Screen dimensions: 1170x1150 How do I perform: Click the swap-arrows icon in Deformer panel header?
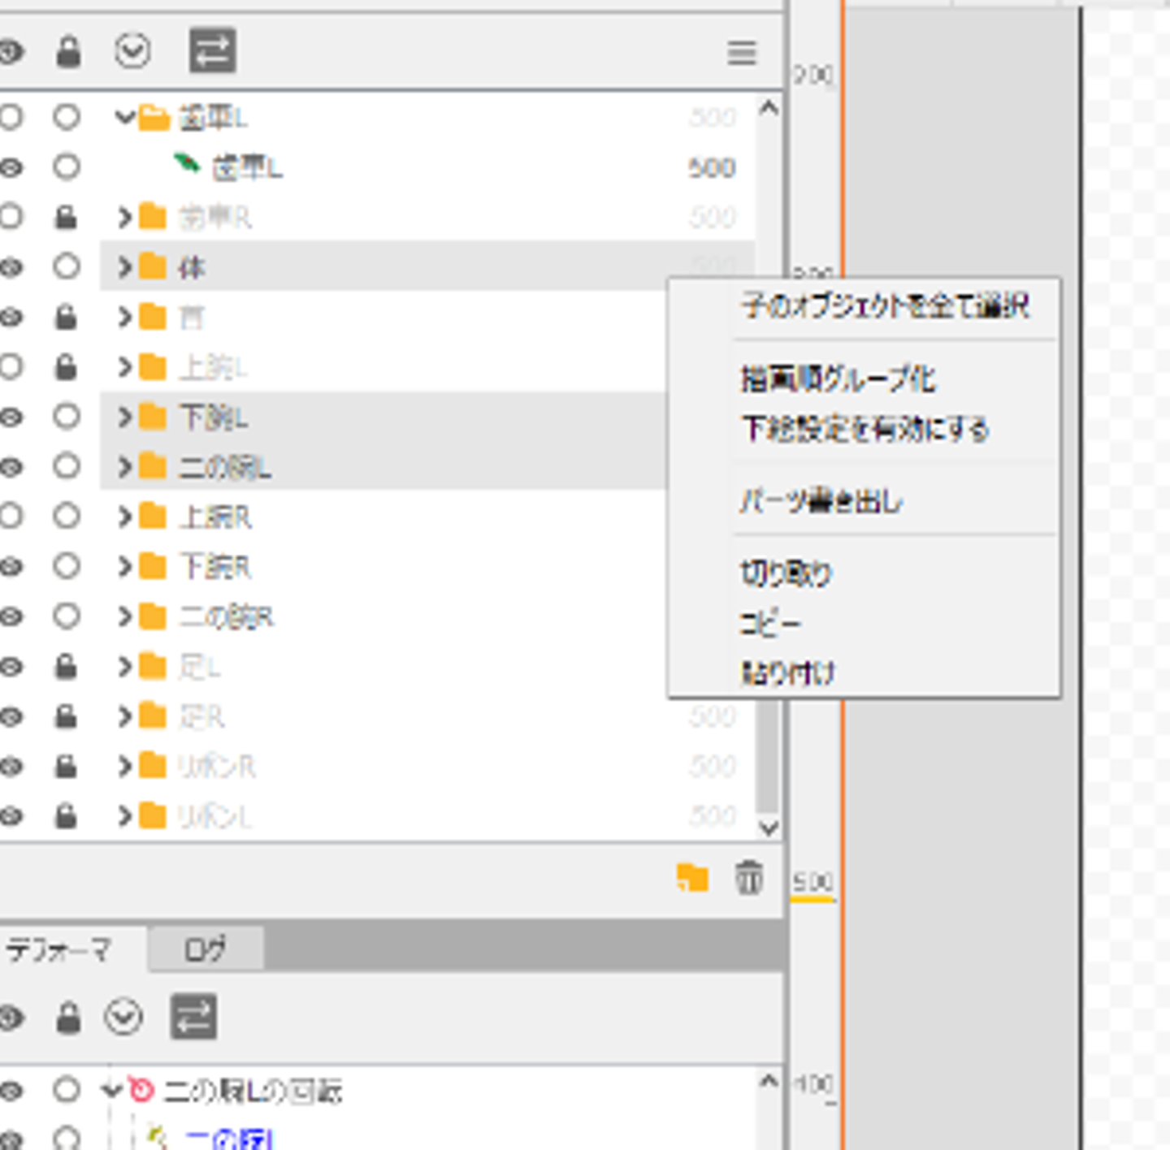click(x=193, y=1016)
